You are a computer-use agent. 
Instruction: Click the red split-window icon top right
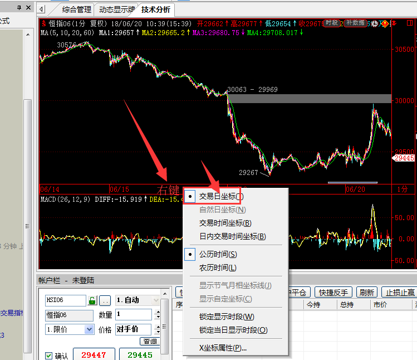pyautogui.click(x=410, y=23)
